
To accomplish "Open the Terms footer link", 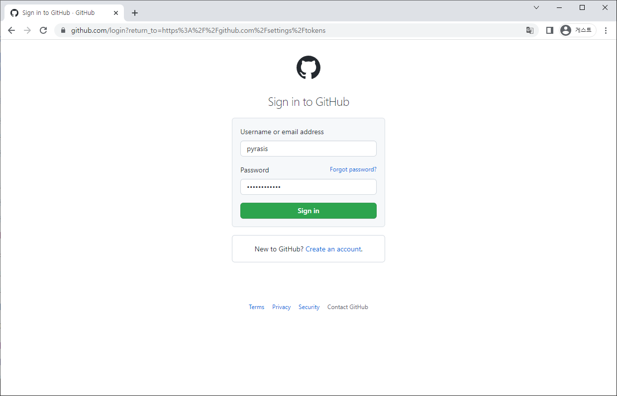I will pos(256,307).
